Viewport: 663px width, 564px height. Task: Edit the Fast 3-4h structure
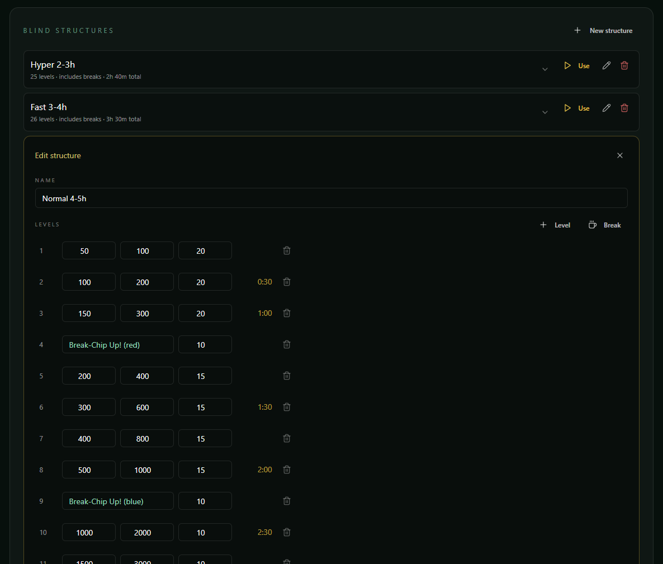coord(607,108)
